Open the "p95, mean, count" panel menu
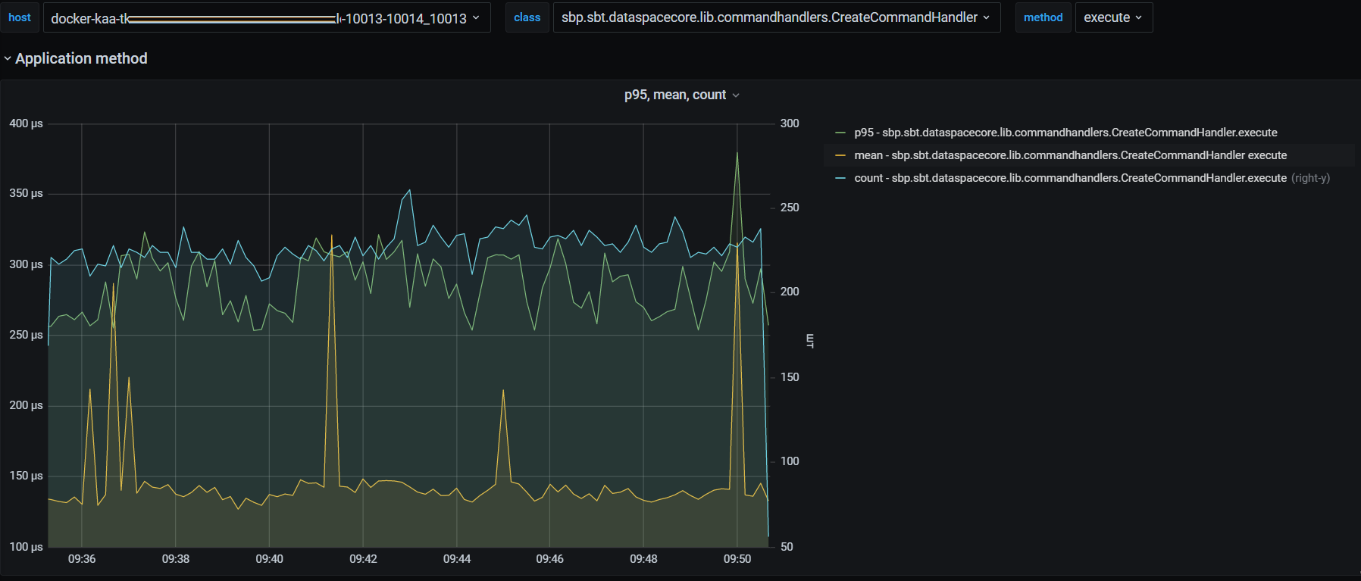This screenshot has height=581, width=1361. click(x=674, y=95)
